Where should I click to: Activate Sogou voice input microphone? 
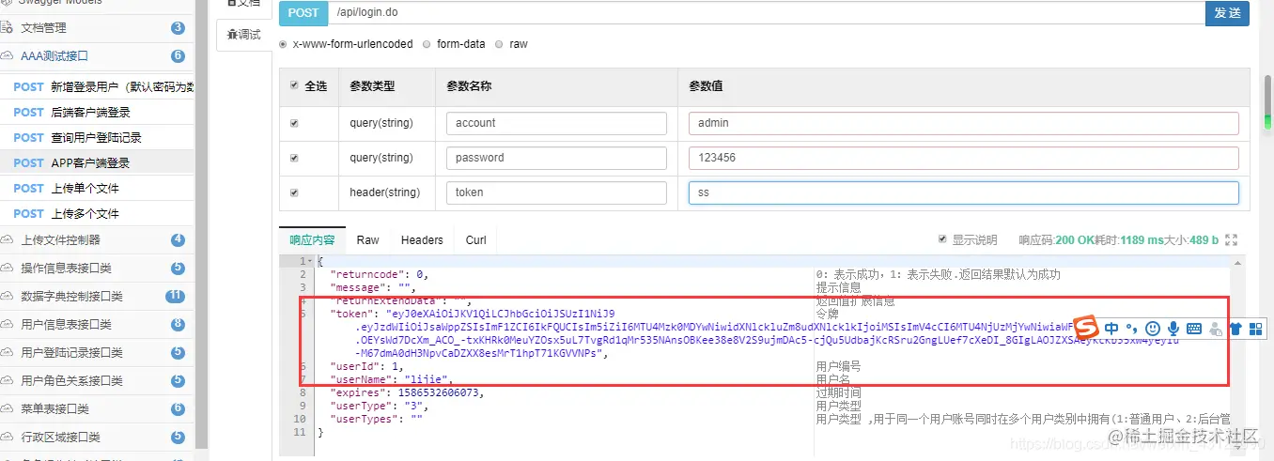(1173, 329)
